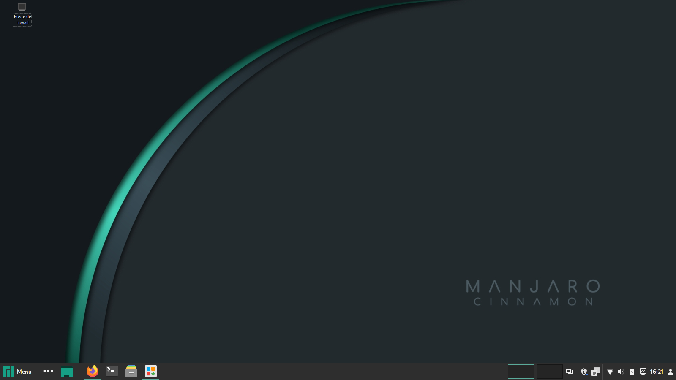Click the battery power indicator
Image resolution: width=676 pixels, height=380 pixels.
click(x=632, y=372)
